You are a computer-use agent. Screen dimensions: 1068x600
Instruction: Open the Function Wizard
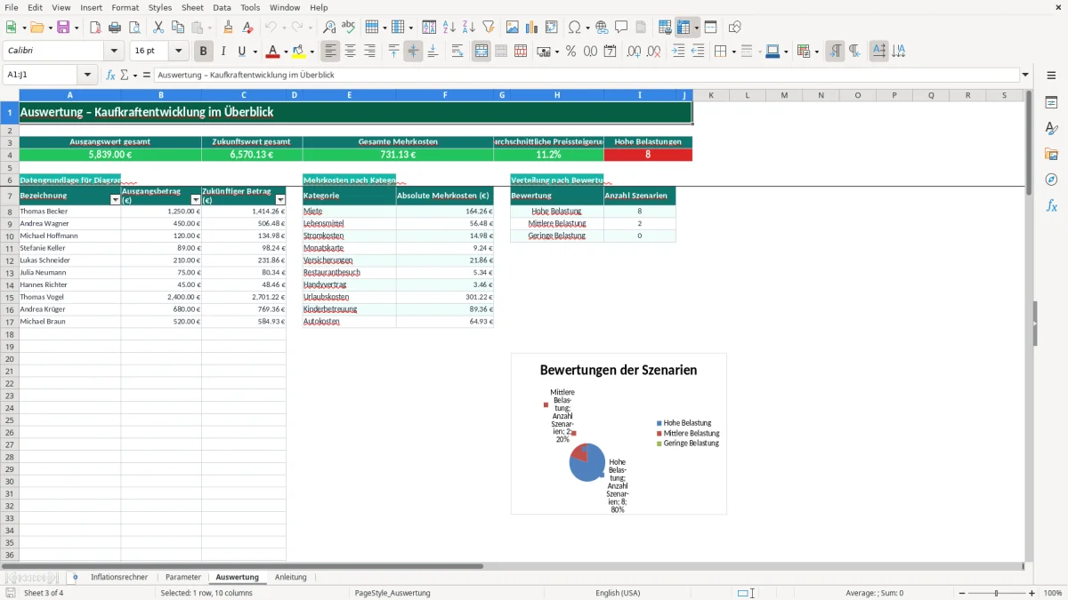point(111,75)
